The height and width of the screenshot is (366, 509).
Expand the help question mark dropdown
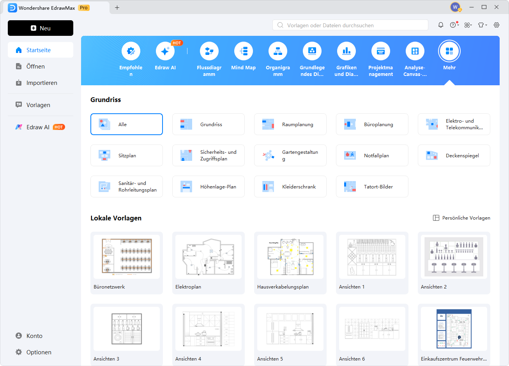(x=454, y=25)
